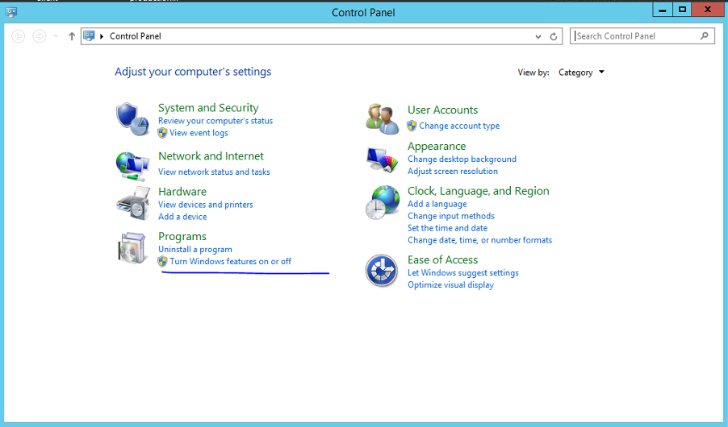Image resolution: width=728 pixels, height=427 pixels.
Task: Click the Network and Internet globe icon
Action: point(132,166)
